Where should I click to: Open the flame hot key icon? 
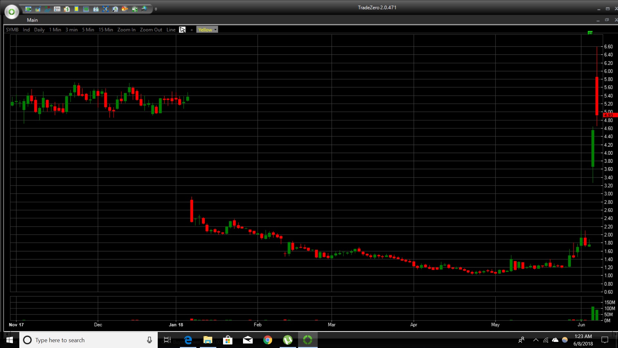coord(125,9)
